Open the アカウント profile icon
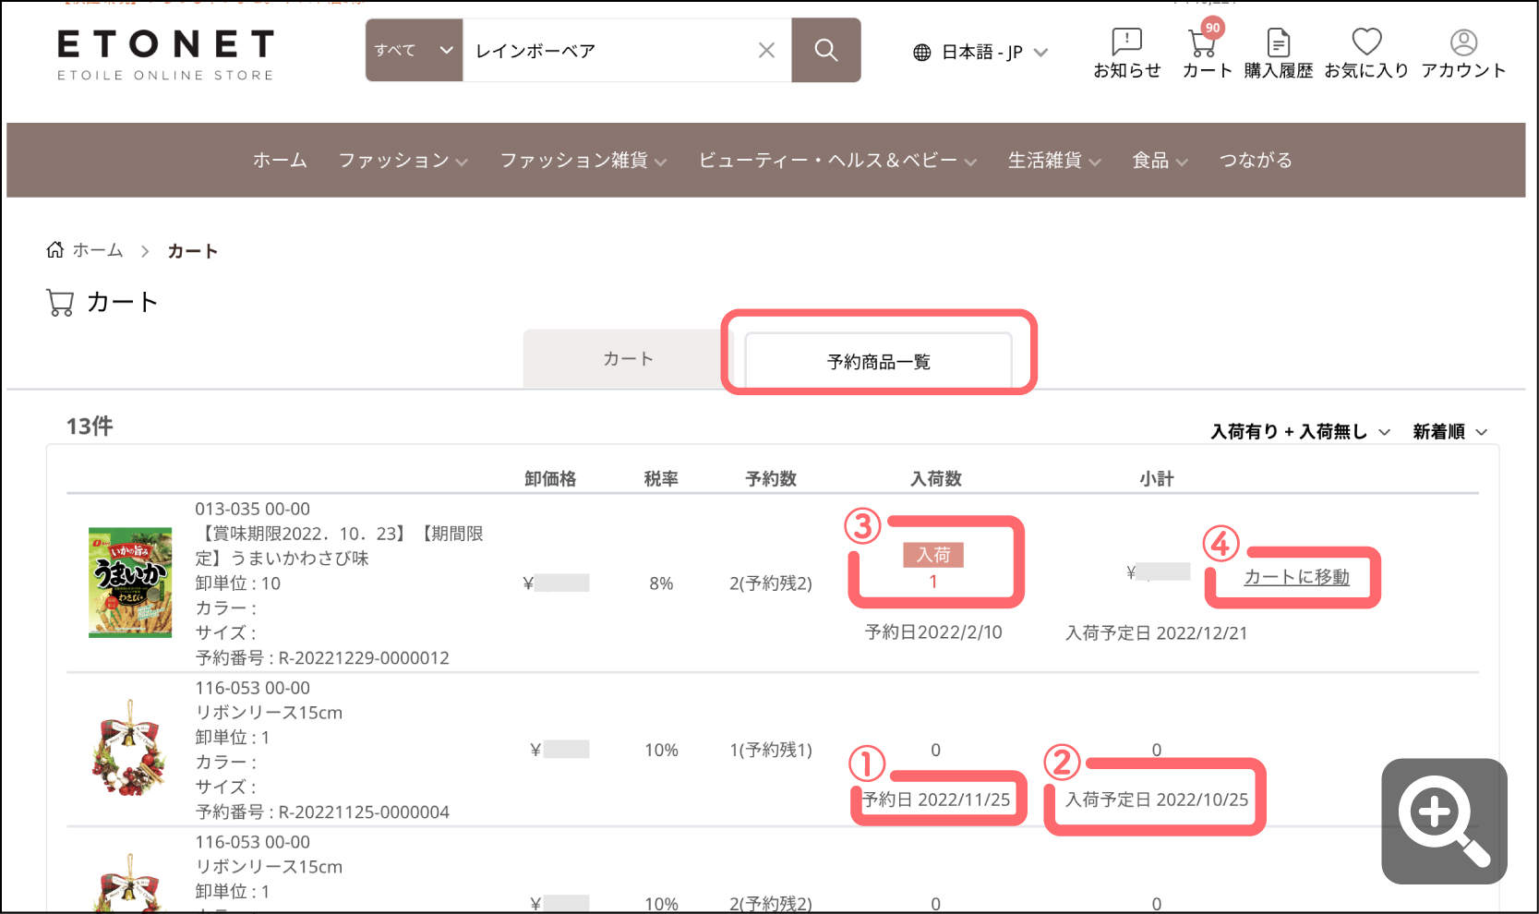Screen dimensions: 1539x914 [1463, 54]
